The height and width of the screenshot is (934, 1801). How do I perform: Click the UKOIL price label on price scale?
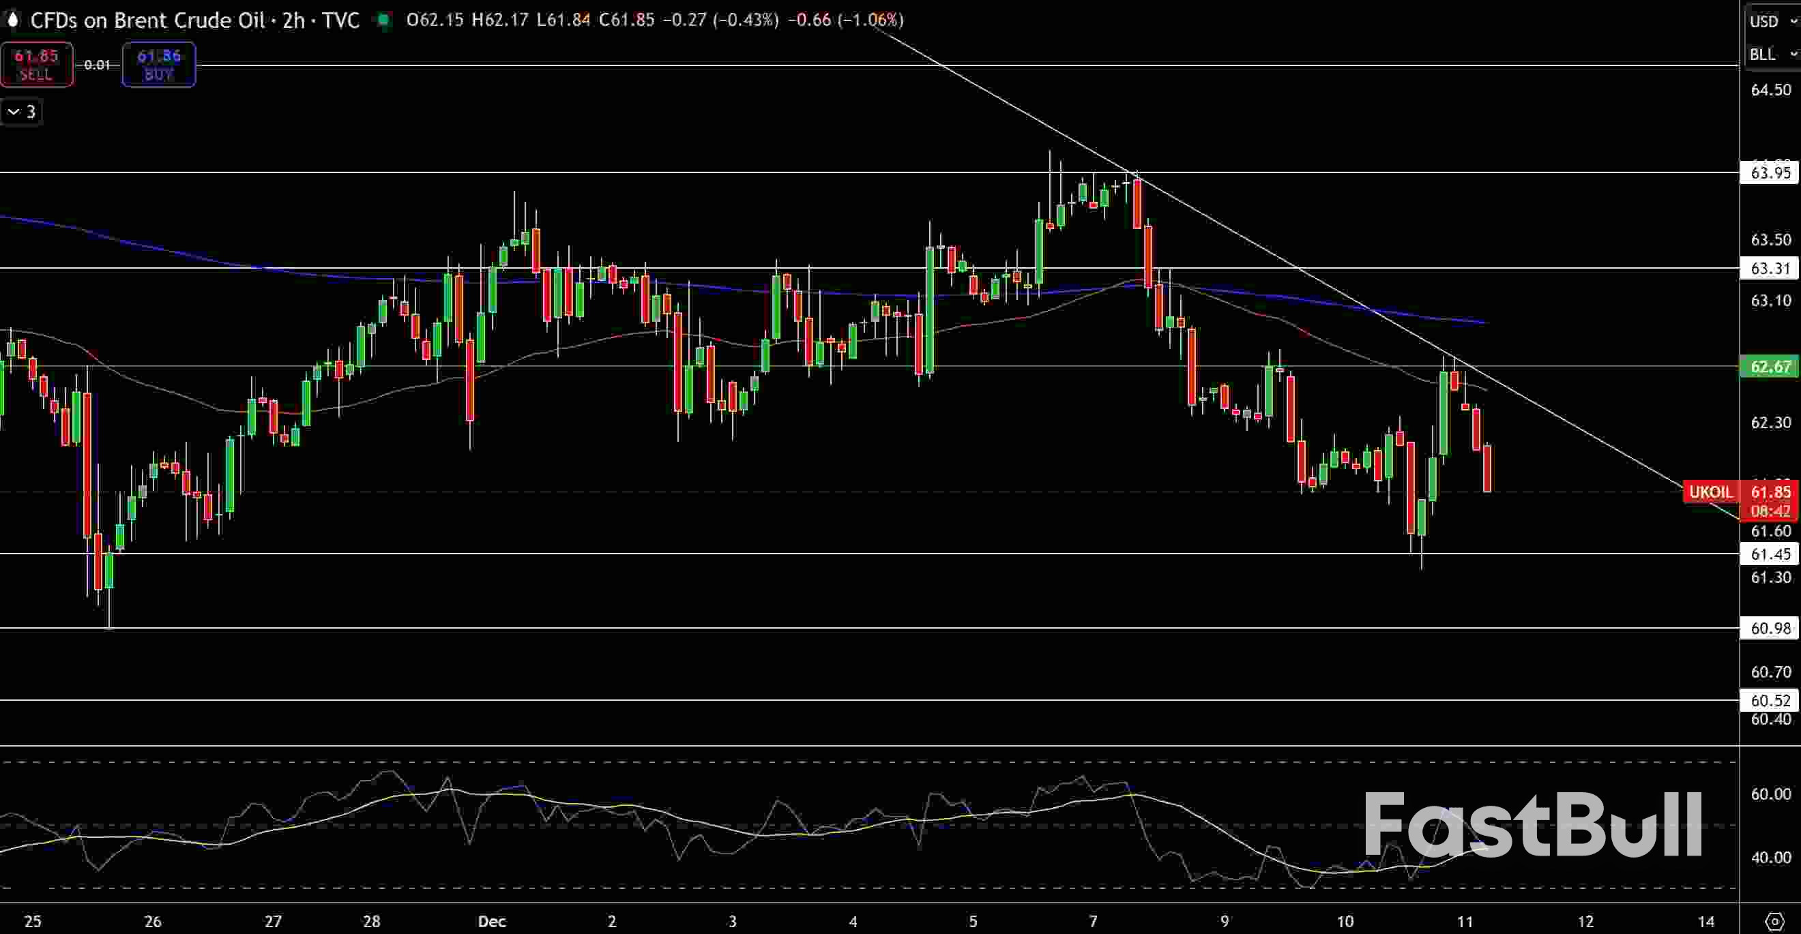click(1710, 492)
